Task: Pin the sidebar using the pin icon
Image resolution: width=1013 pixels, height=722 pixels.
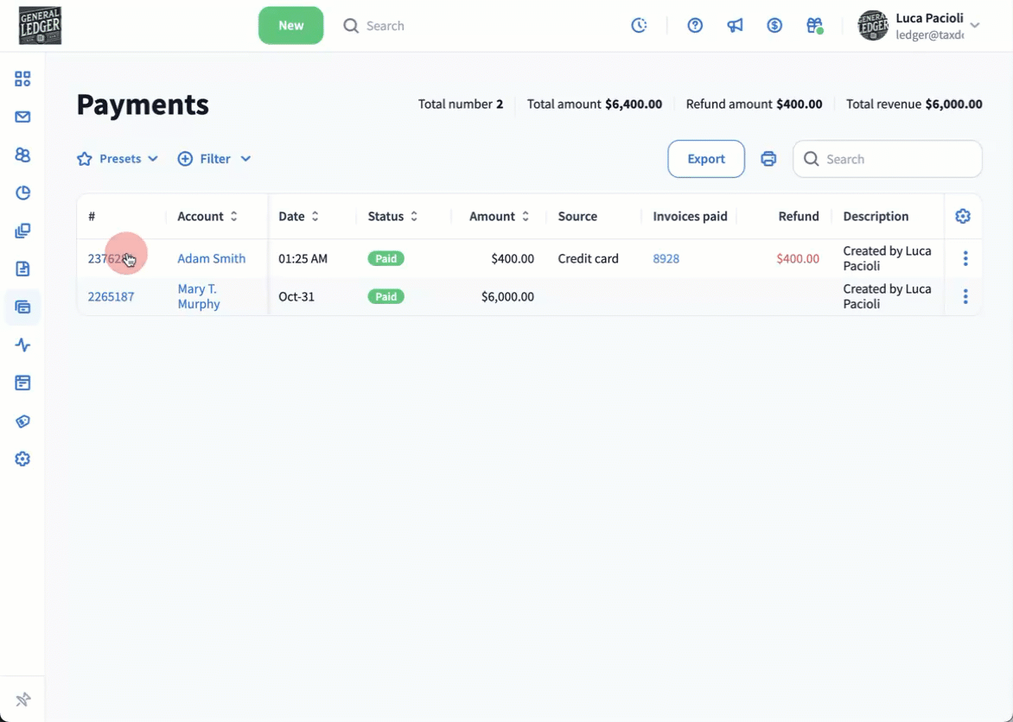Action: (22, 700)
